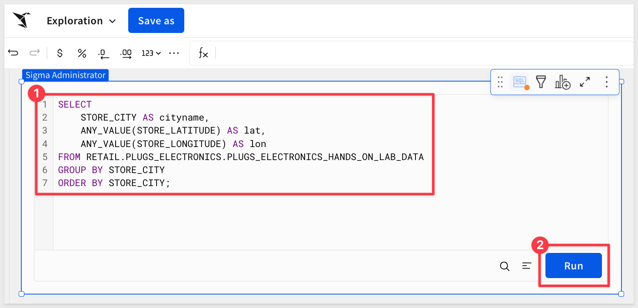The width and height of the screenshot is (638, 308).
Task: Click the filter funnel icon
Action: [x=541, y=82]
